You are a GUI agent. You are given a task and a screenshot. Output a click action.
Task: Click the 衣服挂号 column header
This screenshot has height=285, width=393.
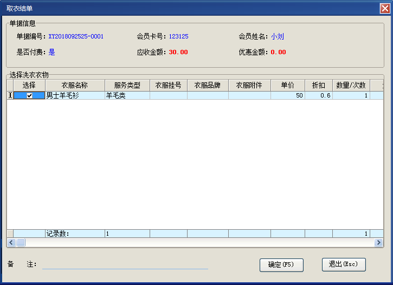[x=168, y=86]
